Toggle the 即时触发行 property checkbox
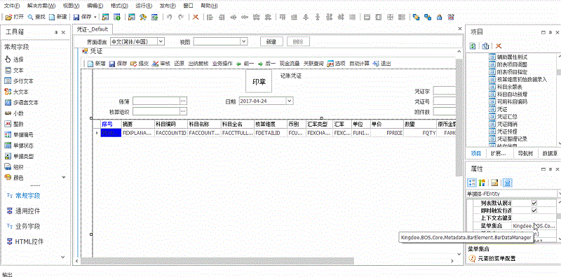Screen dimensions: 561x277 534,211
